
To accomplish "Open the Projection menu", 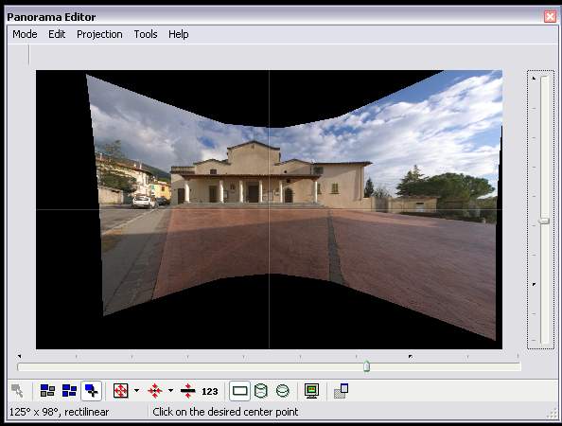I will [99, 34].
